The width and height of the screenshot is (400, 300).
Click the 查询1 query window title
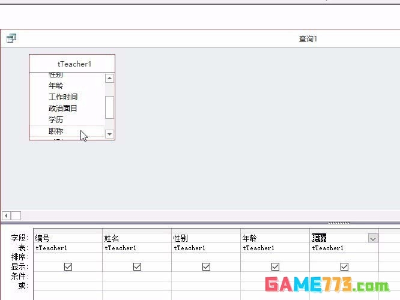tap(308, 39)
